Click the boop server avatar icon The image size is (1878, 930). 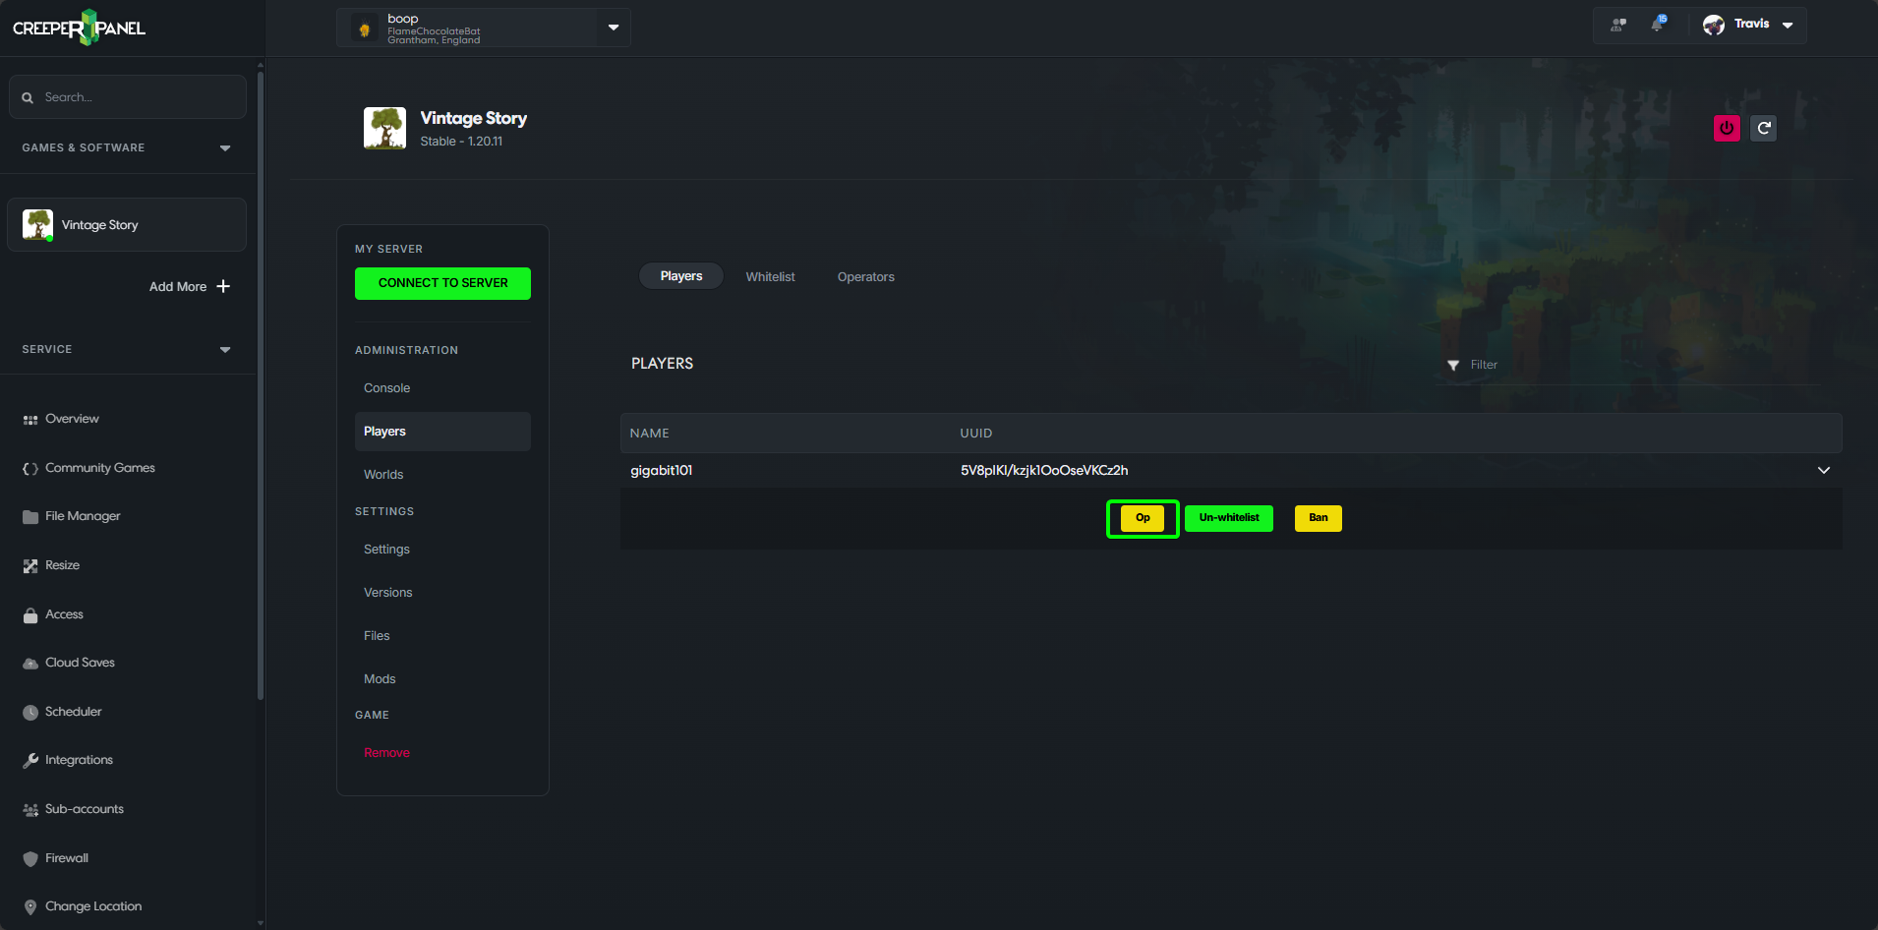pos(365,29)
